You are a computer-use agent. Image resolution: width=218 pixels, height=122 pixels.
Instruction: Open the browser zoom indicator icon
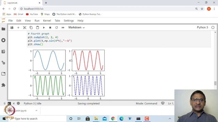[197, 9]
